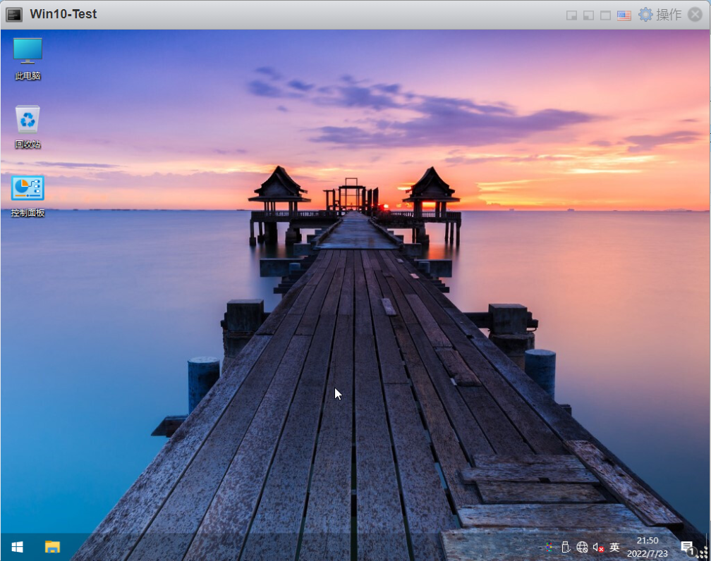Close the Win10-Test console window
Viewport: 711px width, 561px height.
click(695, 15)
